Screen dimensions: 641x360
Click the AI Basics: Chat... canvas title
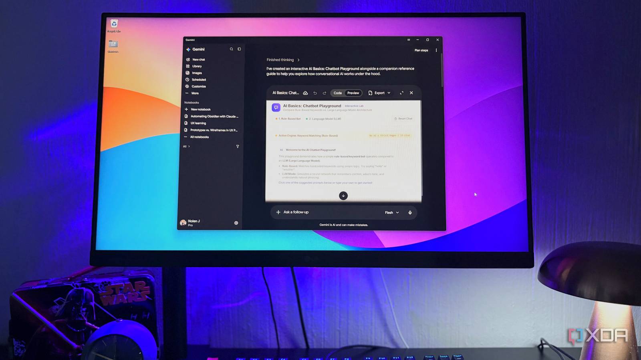click(286, 93)
